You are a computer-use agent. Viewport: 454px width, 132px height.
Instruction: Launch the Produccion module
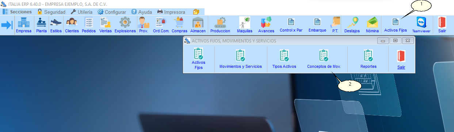click(x=220, y=25)
